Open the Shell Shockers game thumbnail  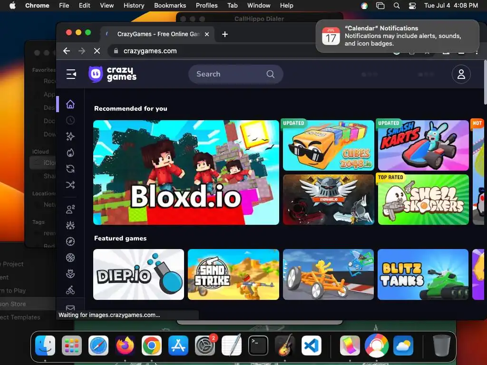pyautogui.click(x=423, y=200)
